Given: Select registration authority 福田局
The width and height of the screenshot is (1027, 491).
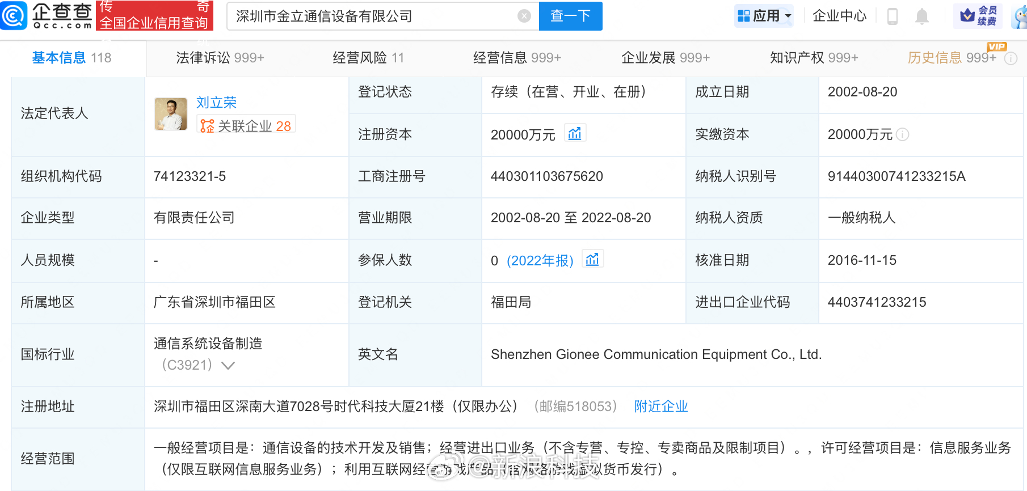Looking at the screenshot, I should coord(511,302).
